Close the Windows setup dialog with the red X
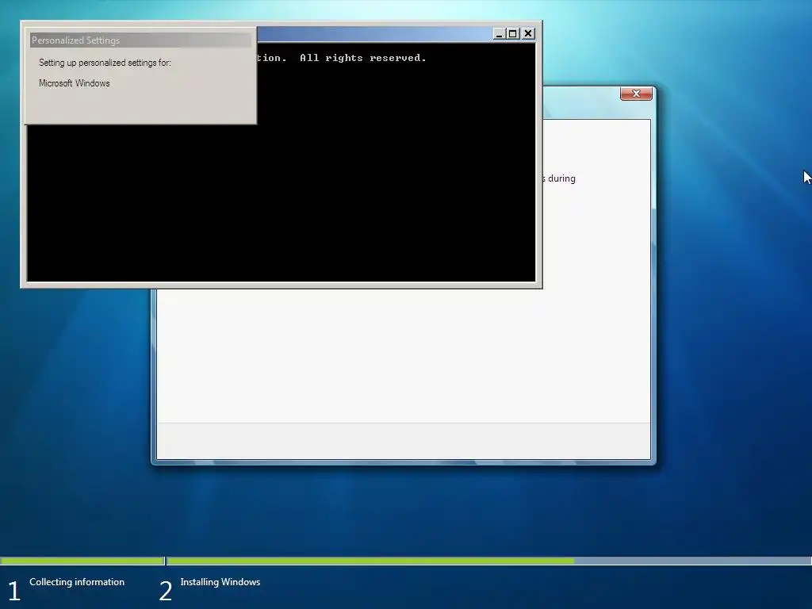Viewport: 812px width, 609px height. tap(636, 94)
